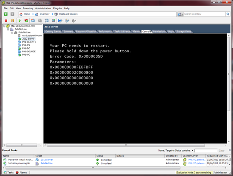Select the 2012 Server VM

tap(28, 39)
